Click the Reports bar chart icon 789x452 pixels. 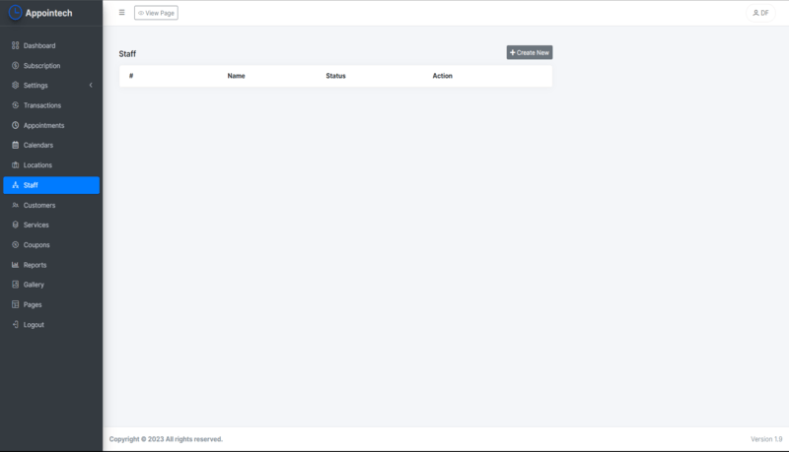[15, 265]
